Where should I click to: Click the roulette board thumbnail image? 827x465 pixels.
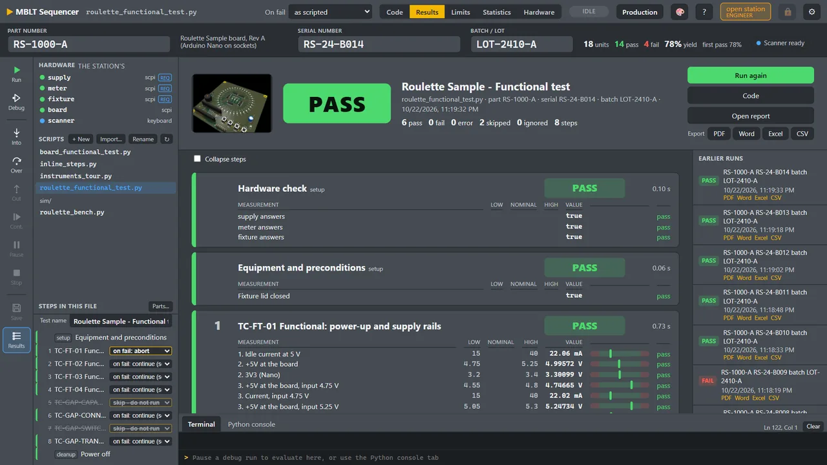(232, 104)
